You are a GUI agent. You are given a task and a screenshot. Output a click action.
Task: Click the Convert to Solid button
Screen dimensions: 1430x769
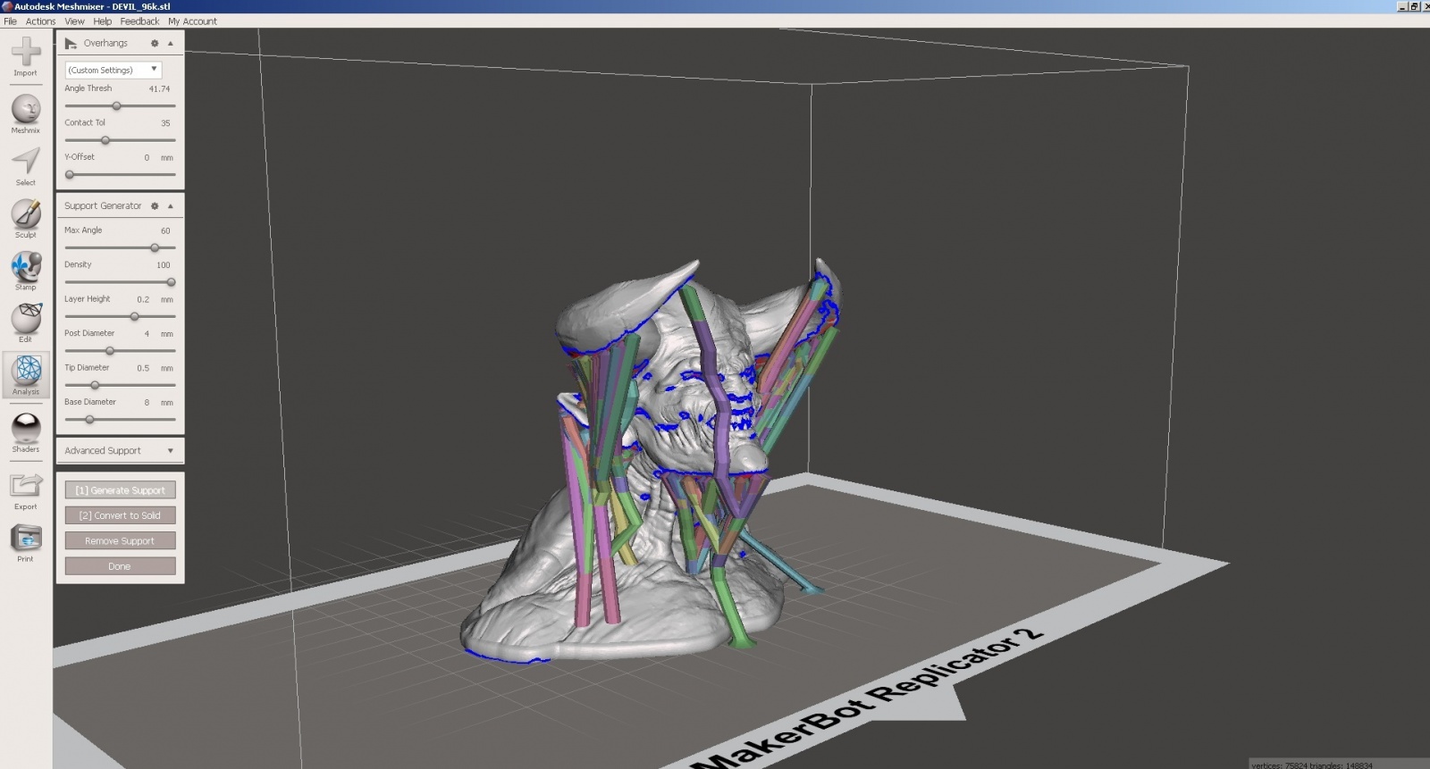120,515
